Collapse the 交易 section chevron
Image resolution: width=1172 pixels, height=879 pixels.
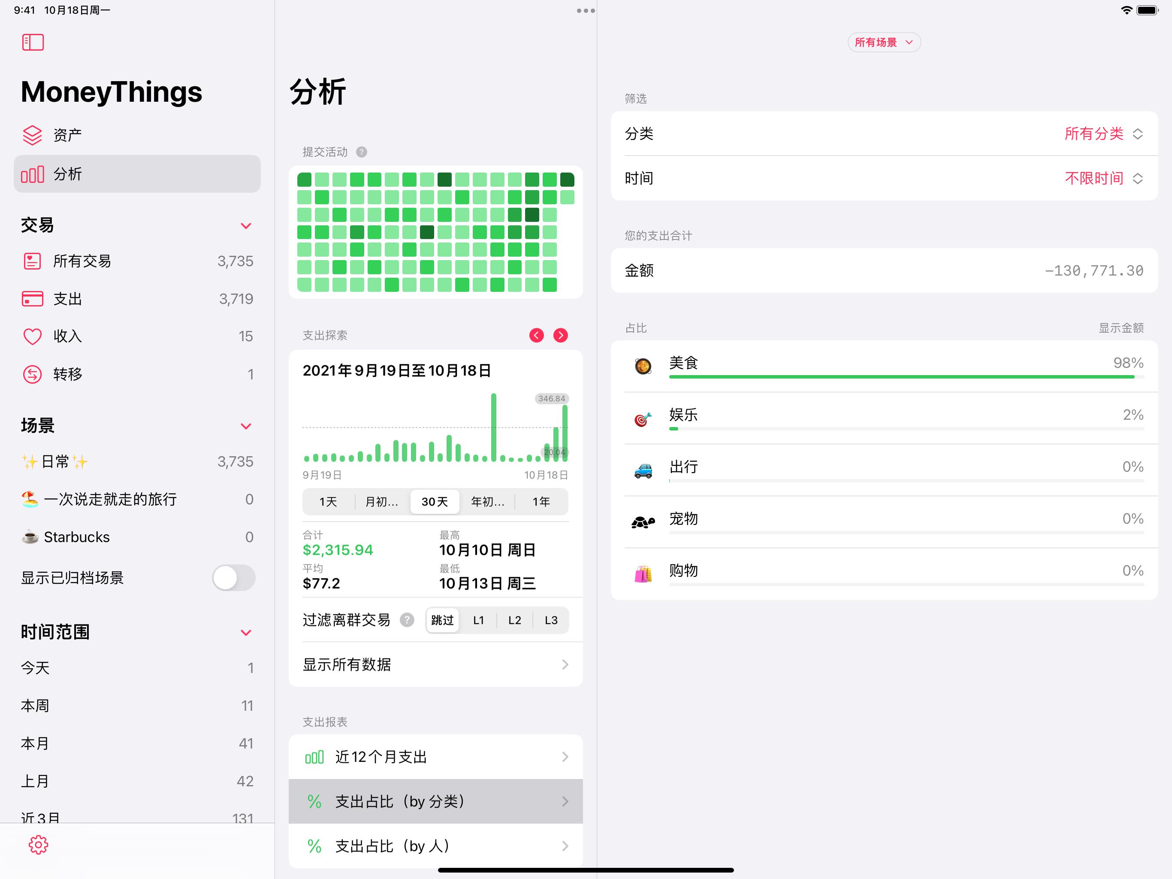246,226
